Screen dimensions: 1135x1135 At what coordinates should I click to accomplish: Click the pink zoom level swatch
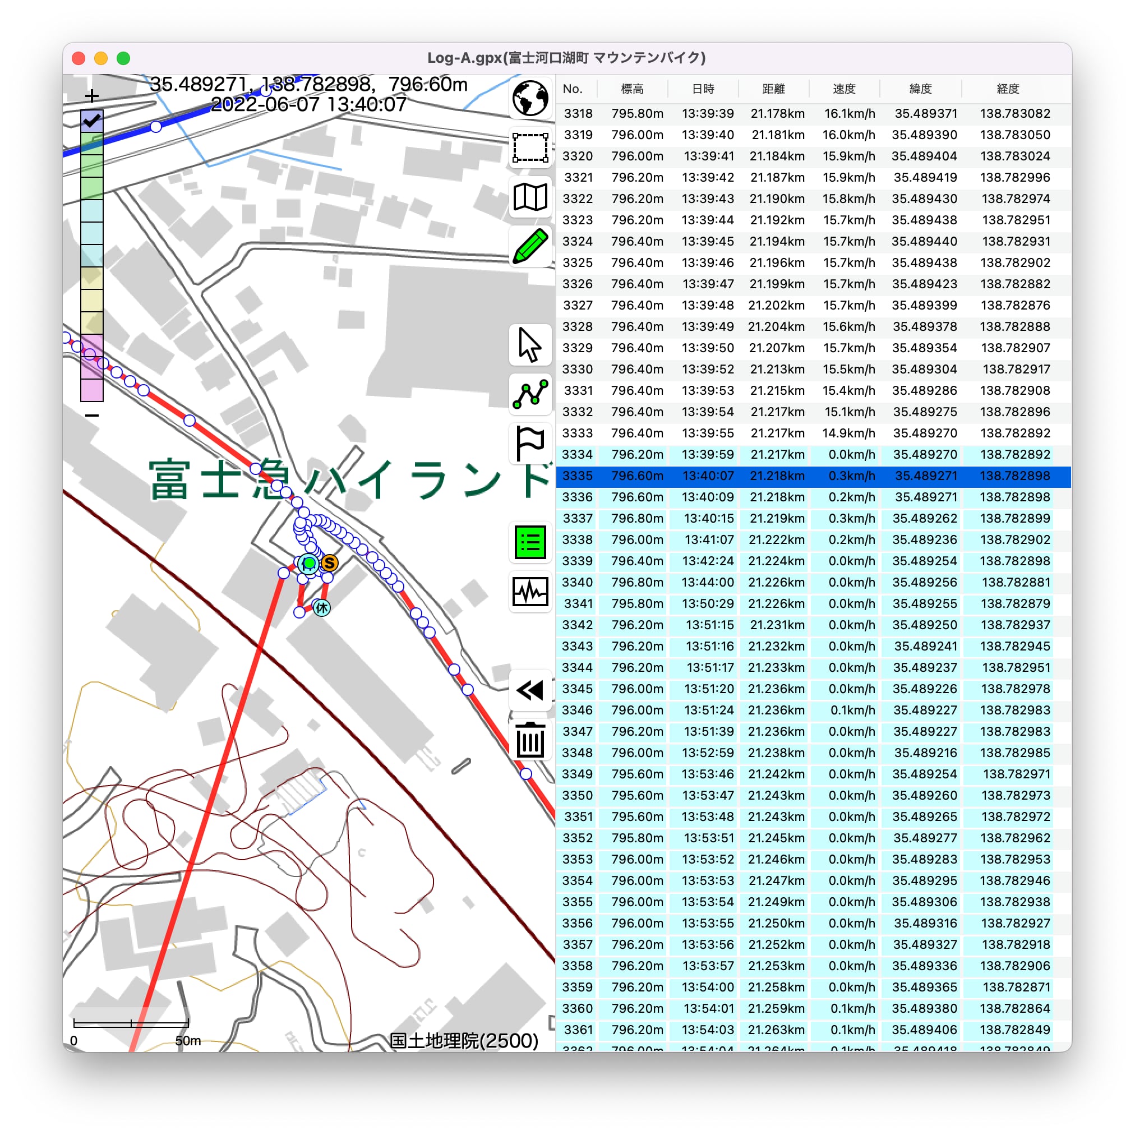point(91,390)
